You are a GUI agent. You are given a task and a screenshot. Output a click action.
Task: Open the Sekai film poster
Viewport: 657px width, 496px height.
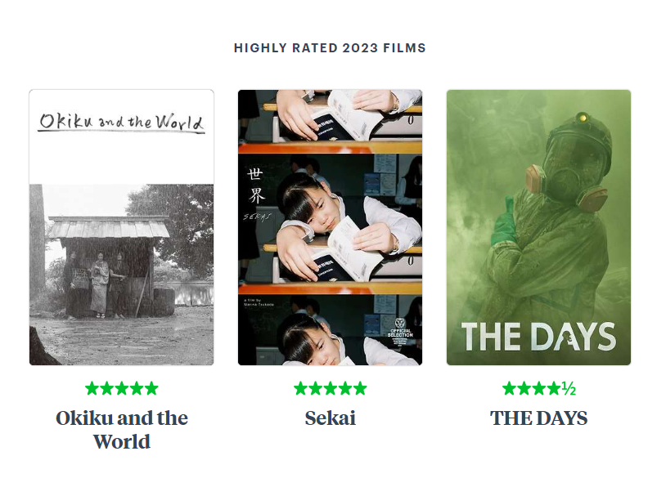point(331,227)
